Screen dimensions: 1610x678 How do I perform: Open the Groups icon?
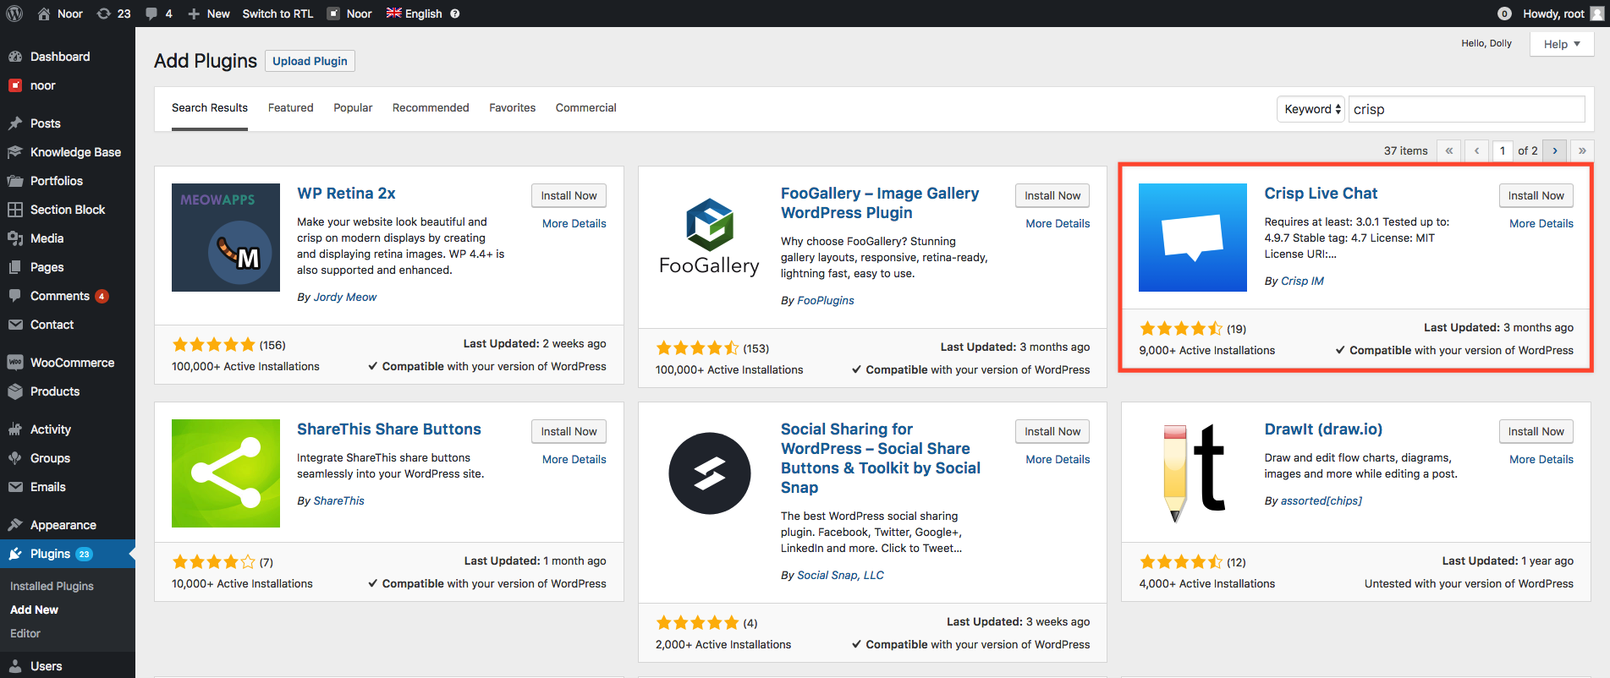15,458
